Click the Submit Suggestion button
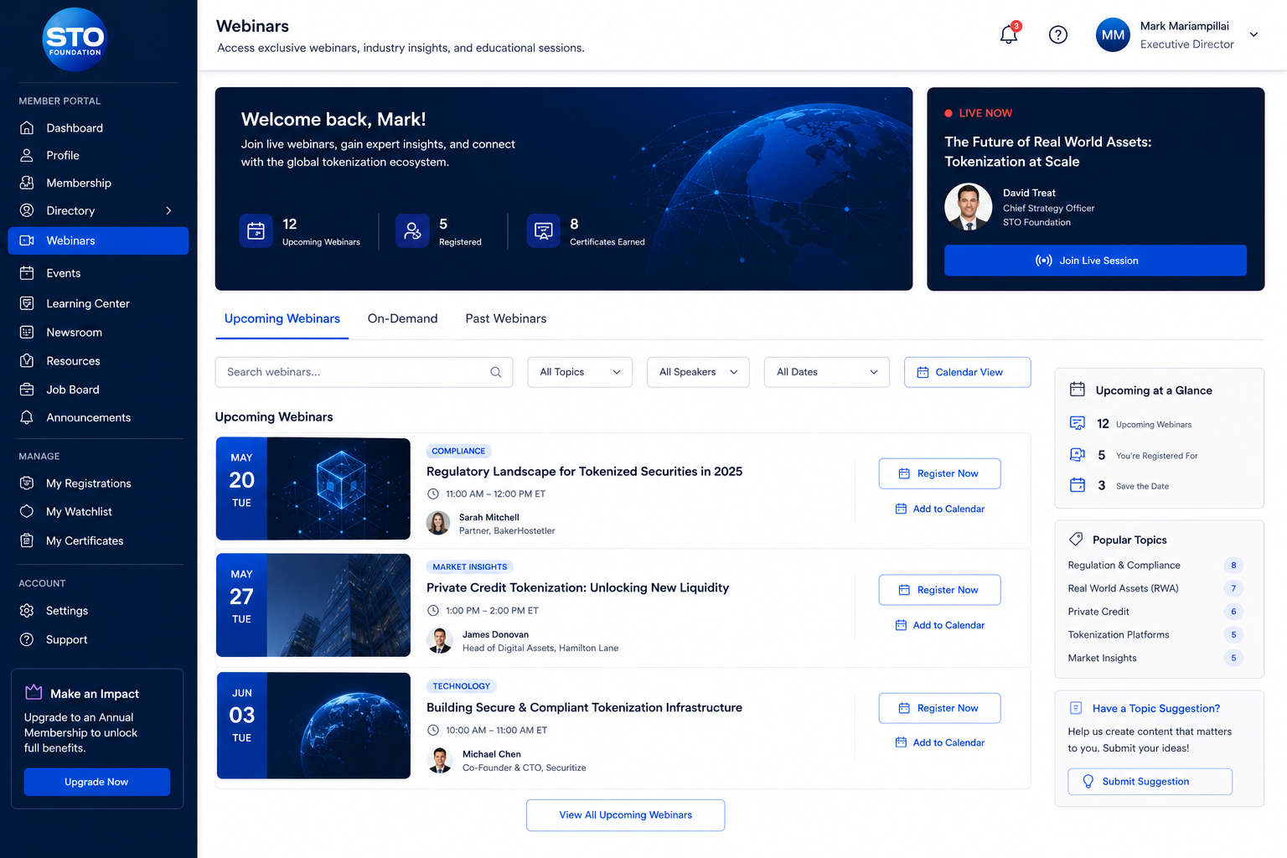The image size is (1287, 858). (1150, 782)
